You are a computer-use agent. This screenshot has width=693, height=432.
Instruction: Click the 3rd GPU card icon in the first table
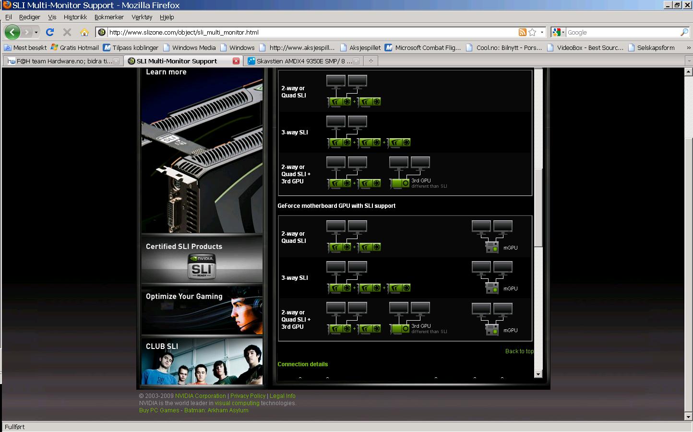400,183
